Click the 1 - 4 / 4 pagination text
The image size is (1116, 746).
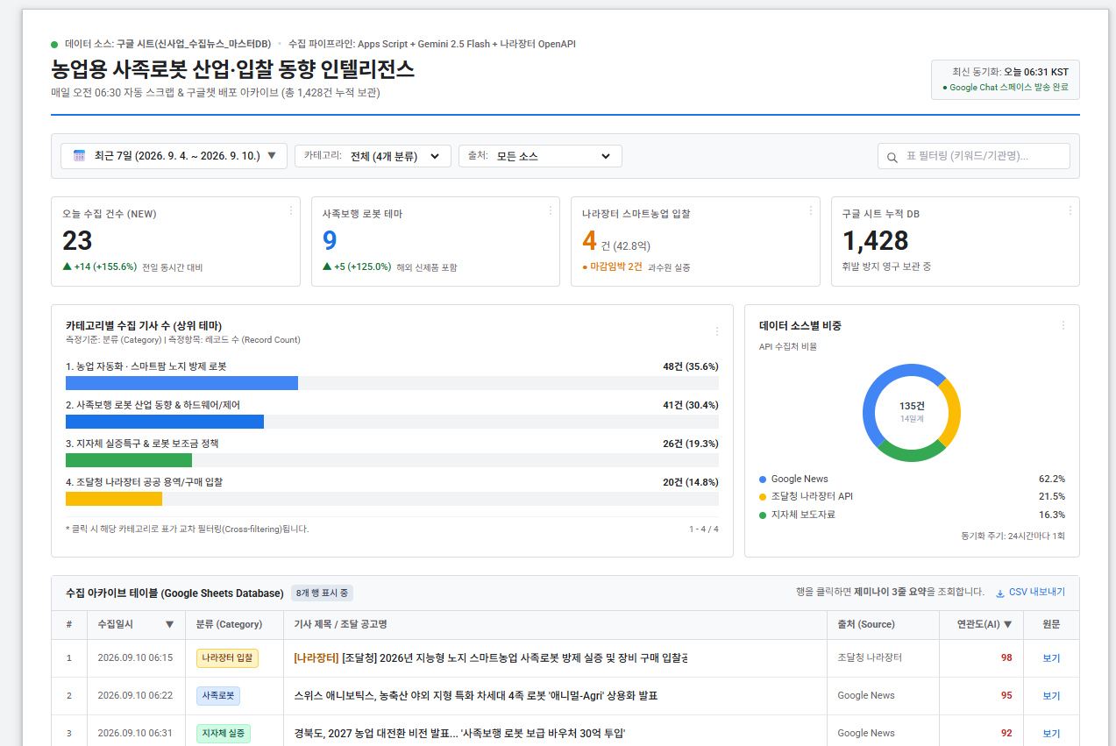pos(704,529)
